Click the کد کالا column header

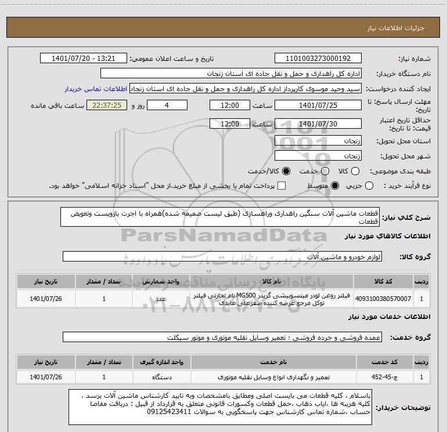pyautogui.click(x=383, y=281)
